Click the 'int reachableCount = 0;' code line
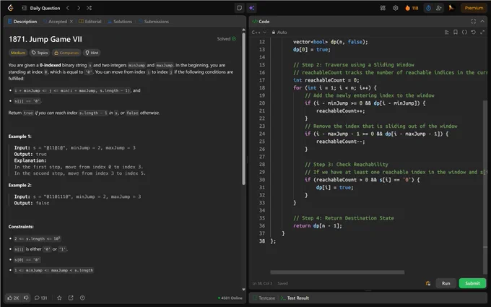 [326, 80]
